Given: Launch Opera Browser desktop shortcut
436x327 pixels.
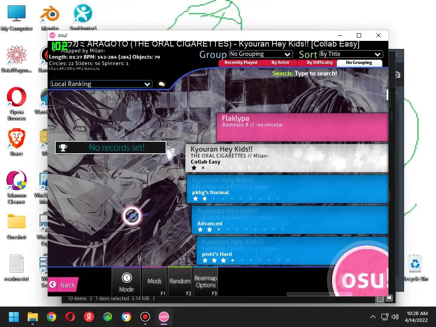Looking at the screenshot, I should (x=17, y=103).
